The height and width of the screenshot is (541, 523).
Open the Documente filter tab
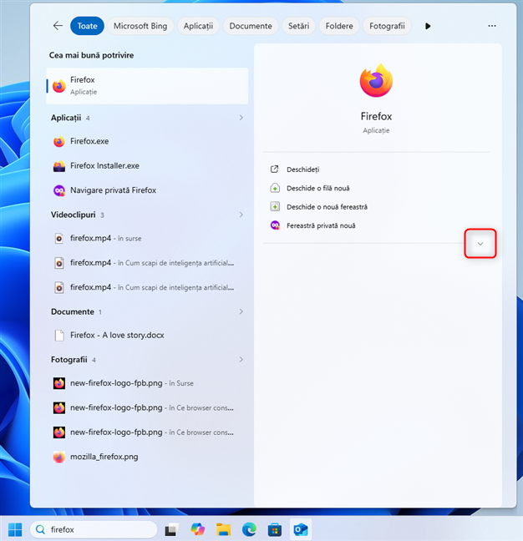[x=251, y=26]
